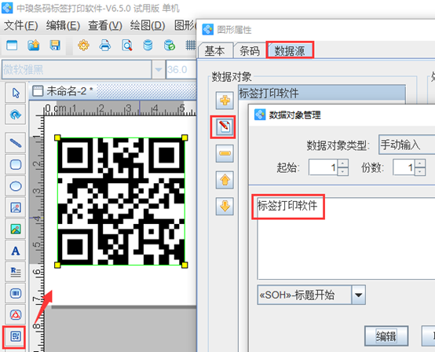This screenshot has height=352, width=435.
Task: Move the data object up
Action: pos(225,180)
